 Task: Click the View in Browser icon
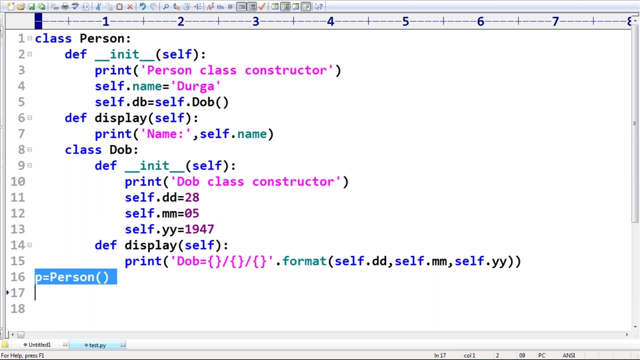click(85, 6)
